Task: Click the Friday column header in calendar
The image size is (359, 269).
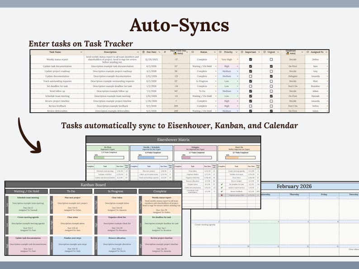Action: point(324,195)
